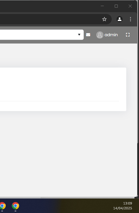Open the white combo box field
The height and width of the screenshot is (213, 139).
tap(42, 35)
